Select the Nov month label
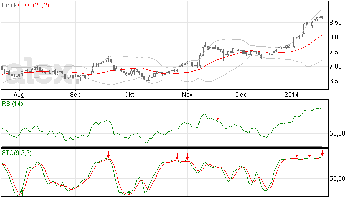Viewport: 353px width, 198px height. pyautogui.click(x=187, y=94)
